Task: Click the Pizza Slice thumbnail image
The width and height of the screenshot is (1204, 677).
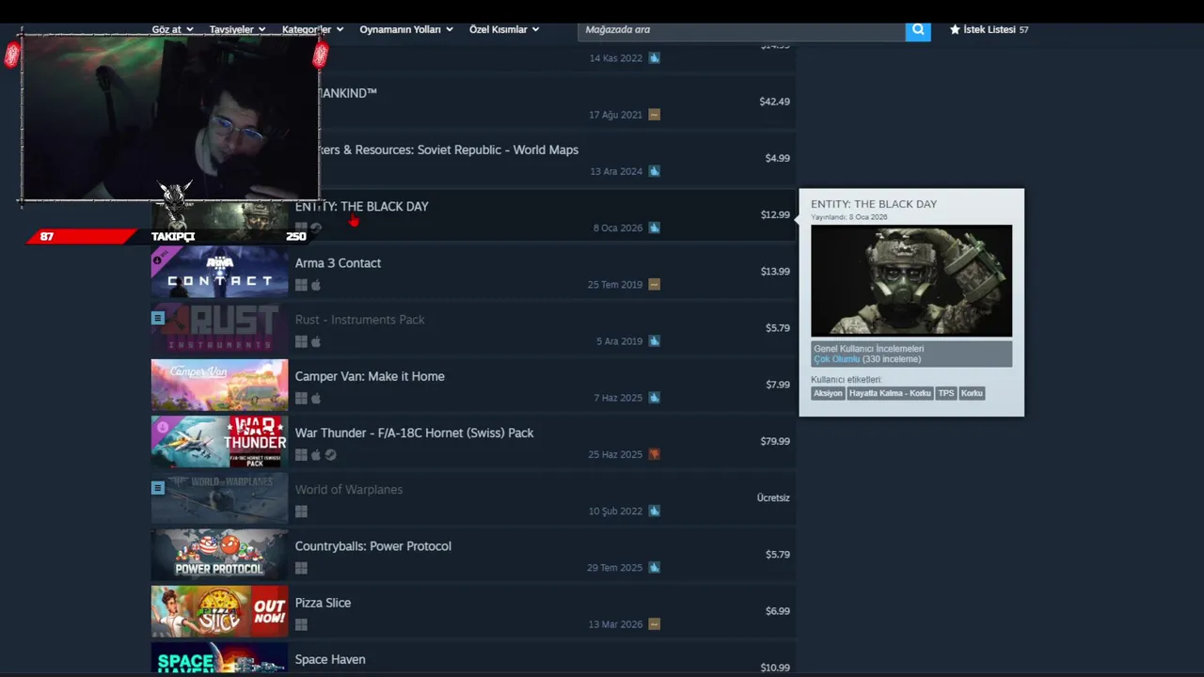Action: pyautogui.click(x=220, y=611)
